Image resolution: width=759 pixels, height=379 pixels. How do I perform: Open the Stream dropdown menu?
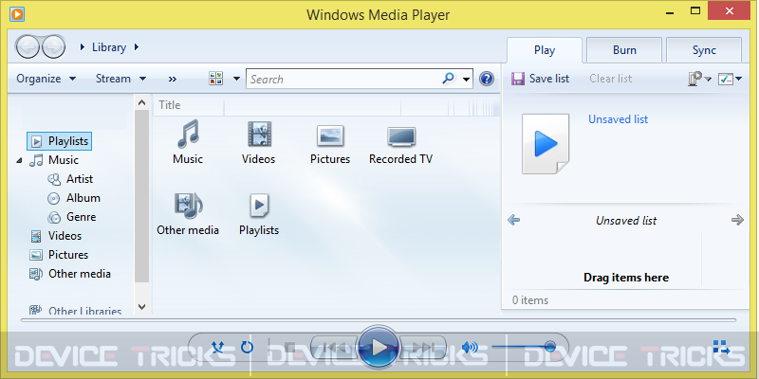tap(121, 79)
